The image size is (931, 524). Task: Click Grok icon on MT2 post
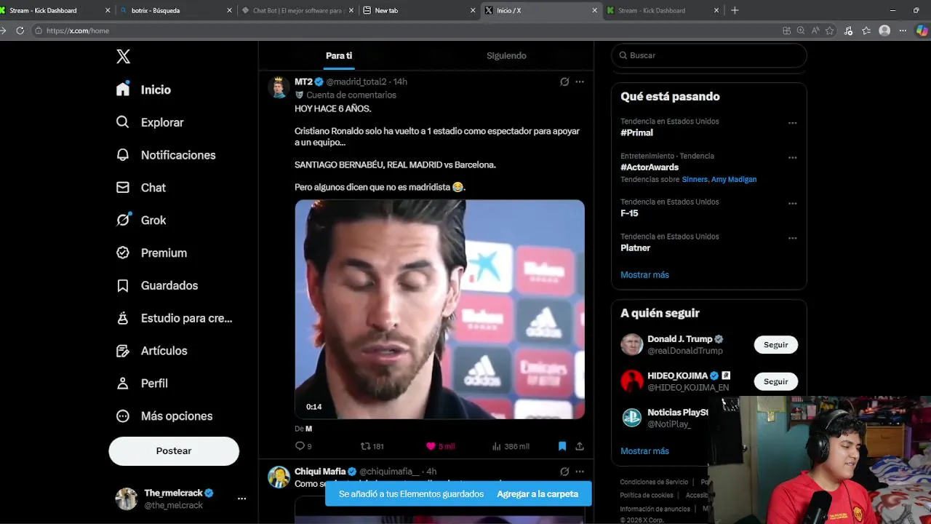click(x=564, y=82)
